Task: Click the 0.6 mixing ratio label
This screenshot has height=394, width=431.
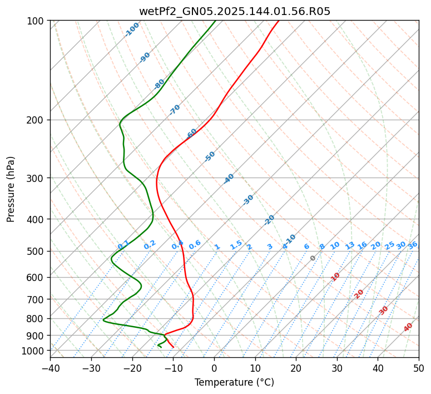Action: (195, 245)
